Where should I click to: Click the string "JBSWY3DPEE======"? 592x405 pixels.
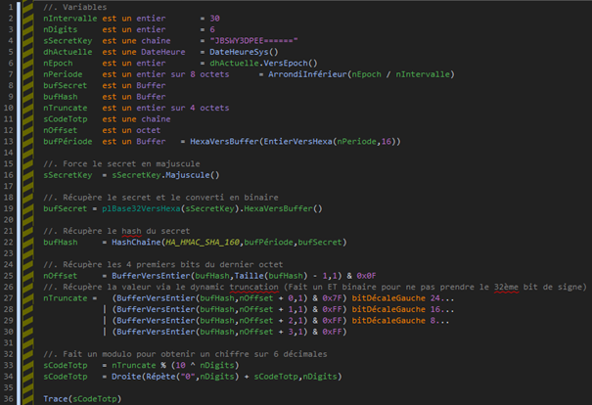pyautogui.click(x=253, y=41)
